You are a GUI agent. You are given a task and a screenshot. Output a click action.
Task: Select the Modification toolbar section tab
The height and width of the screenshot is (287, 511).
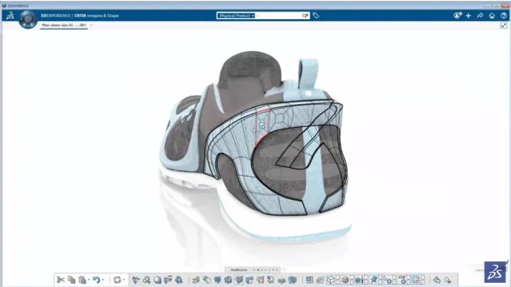tap(238, 269)
